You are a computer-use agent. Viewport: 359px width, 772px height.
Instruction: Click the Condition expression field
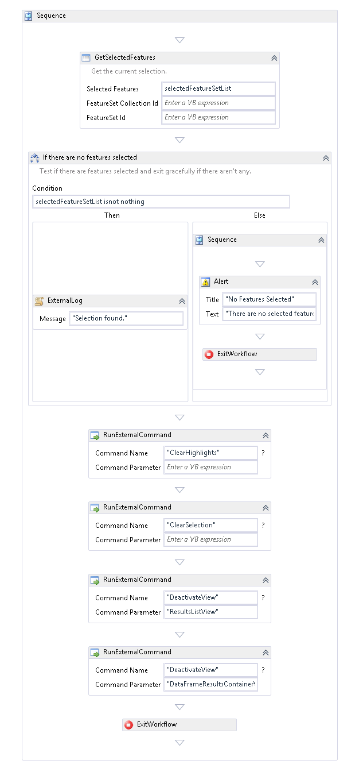click(x=161, y=202)
